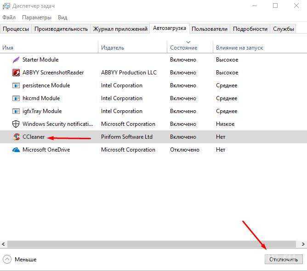Viewport: 307px width, 271px height.
Task: Click the Task Manager title bar icon
Action: (6, 6)
